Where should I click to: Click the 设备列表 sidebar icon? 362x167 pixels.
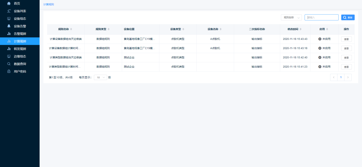9,11
